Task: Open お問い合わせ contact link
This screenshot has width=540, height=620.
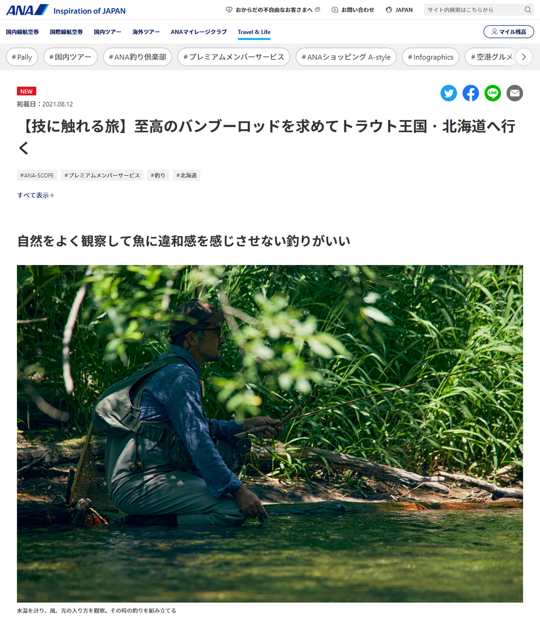Action: pyautogui.click(x=353, y=10)
